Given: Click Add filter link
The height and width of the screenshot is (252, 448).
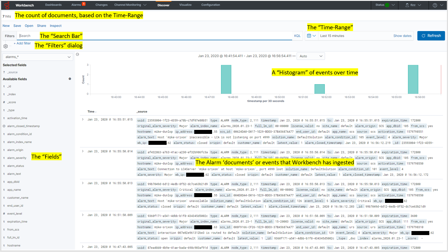Looking at the screenshot, I should [22, 43].
